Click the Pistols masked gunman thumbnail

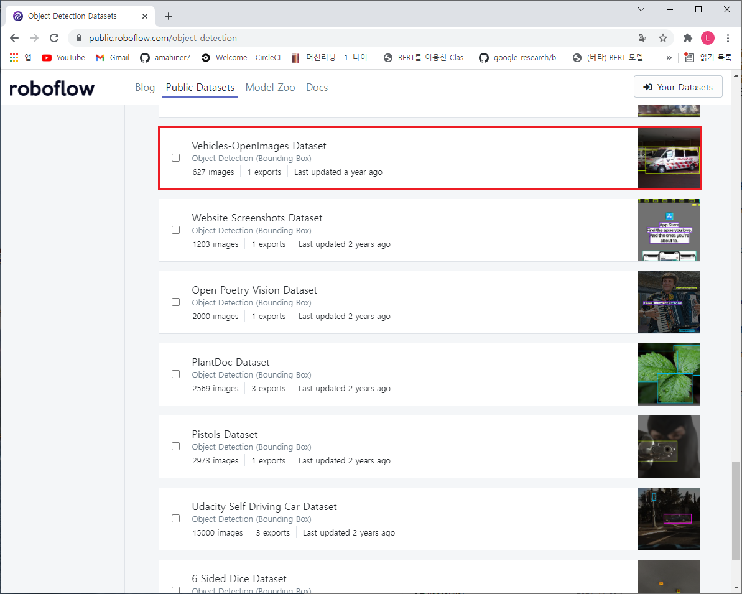(669, 447)
